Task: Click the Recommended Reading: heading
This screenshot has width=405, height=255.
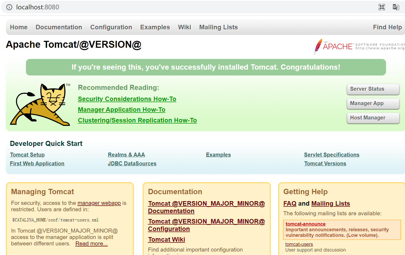Action: click(x=119, y=87)
